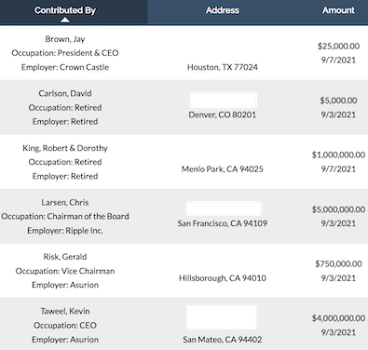Click the $750,000.00 contribution amount
The image size is (368, 350).
(x=338, y=263)
